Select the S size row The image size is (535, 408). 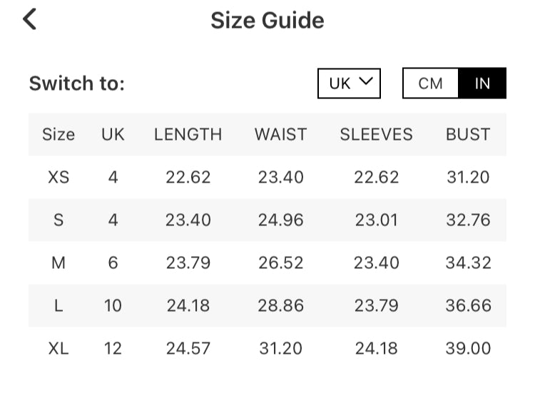58,220
